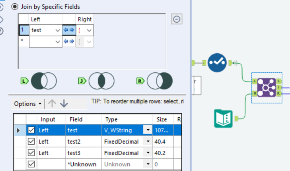
Task: Click the Right column header in join grid
Action: (85, 19)
